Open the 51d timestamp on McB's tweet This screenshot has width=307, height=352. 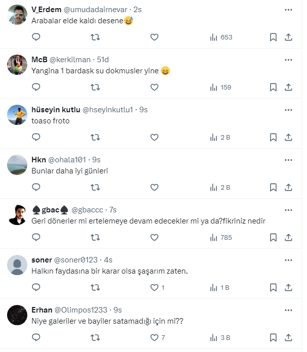103,60
